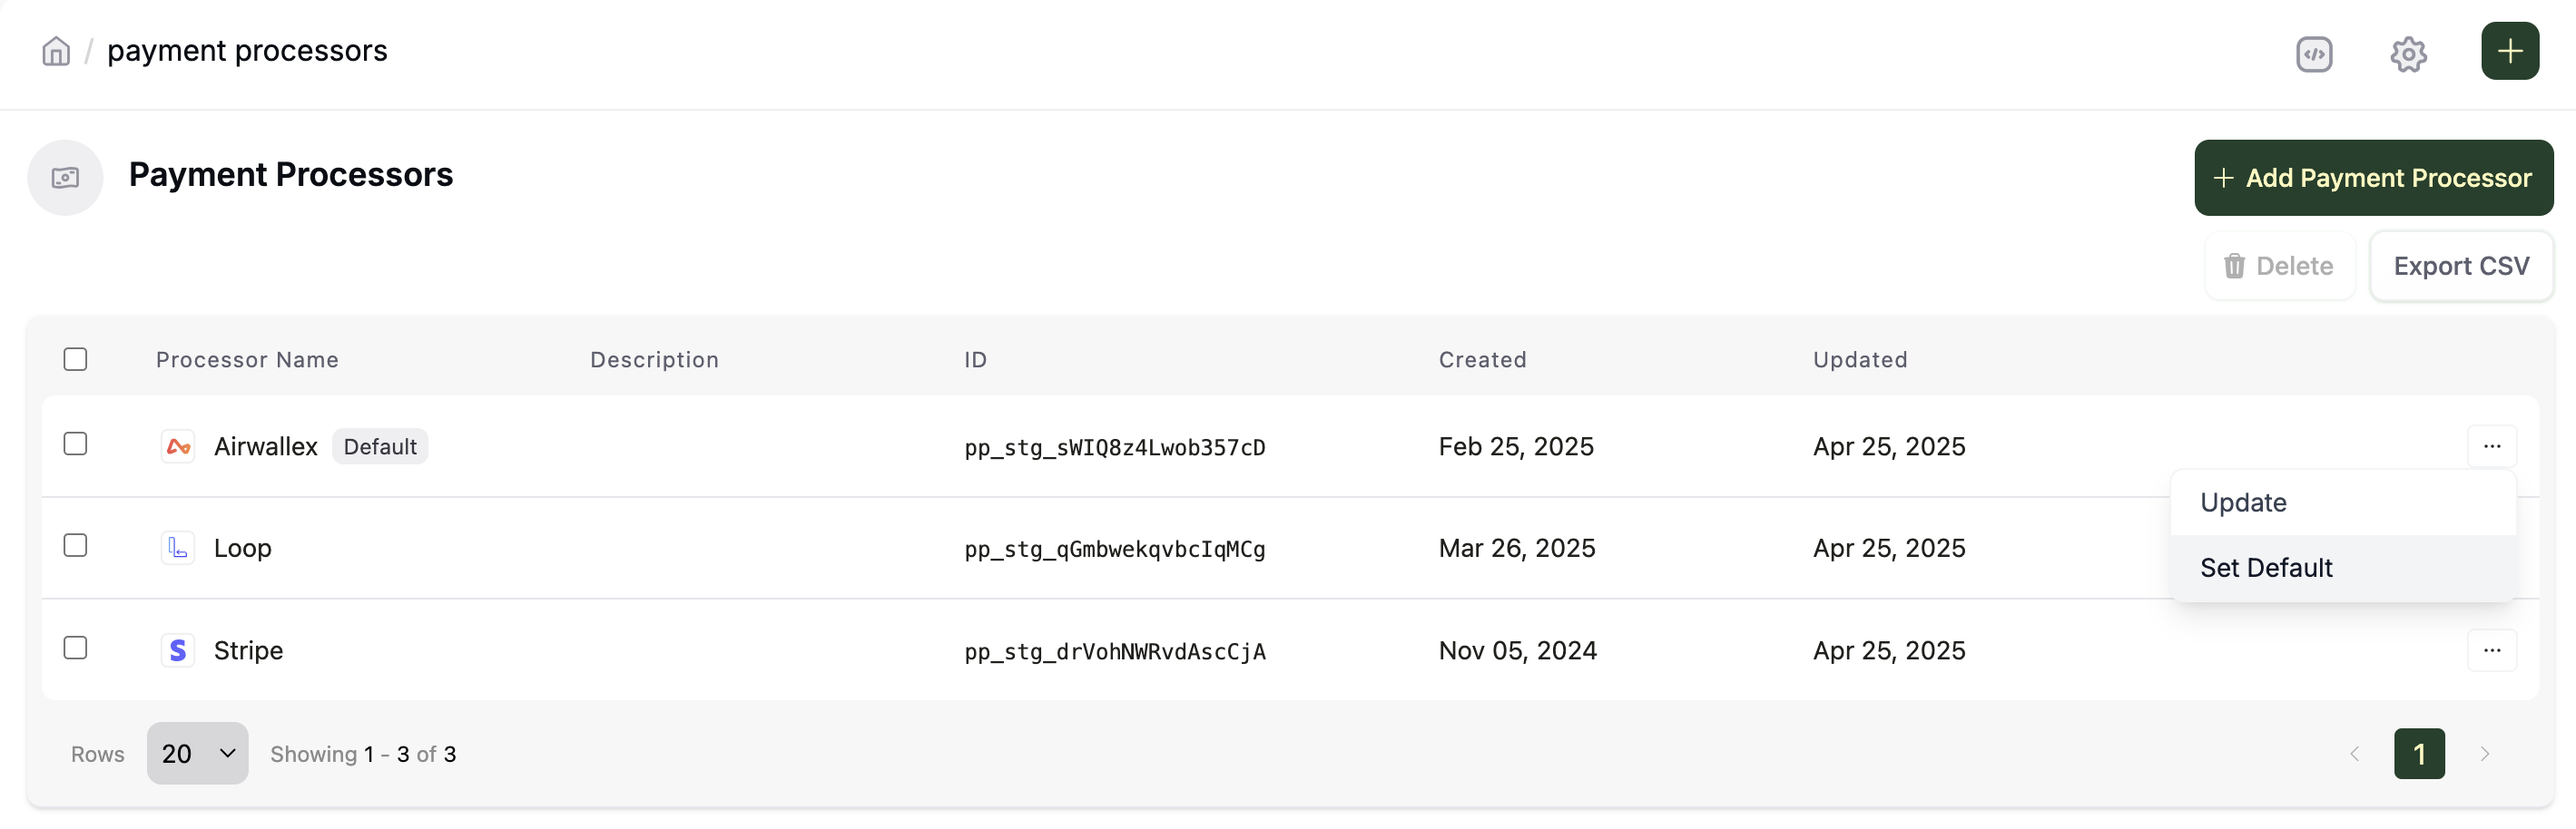Open the Rows per page dropdown
Image resolution: width=2576 pixels, height=829 pixels.
click(x=197, y=753)
